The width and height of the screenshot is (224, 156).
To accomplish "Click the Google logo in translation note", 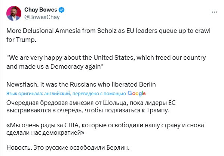I will 136,94.
